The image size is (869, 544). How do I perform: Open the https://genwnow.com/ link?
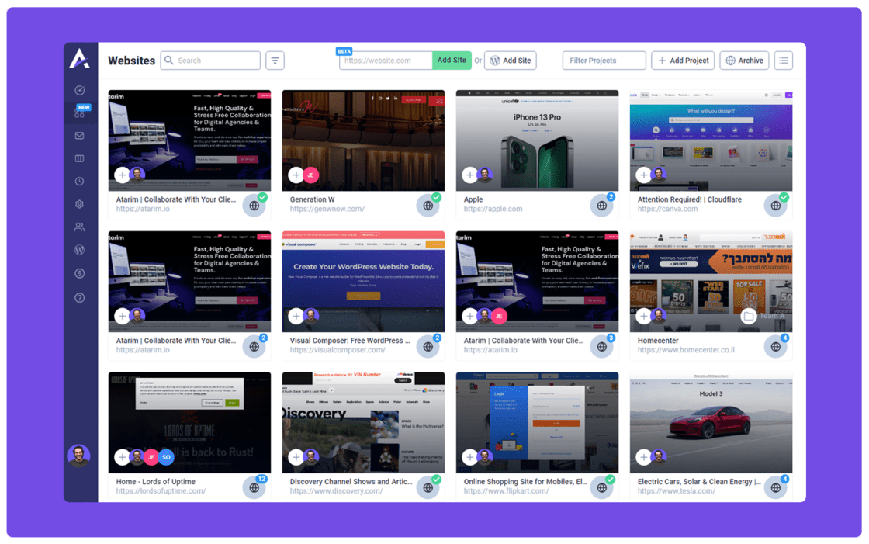(x=327, y=209)
